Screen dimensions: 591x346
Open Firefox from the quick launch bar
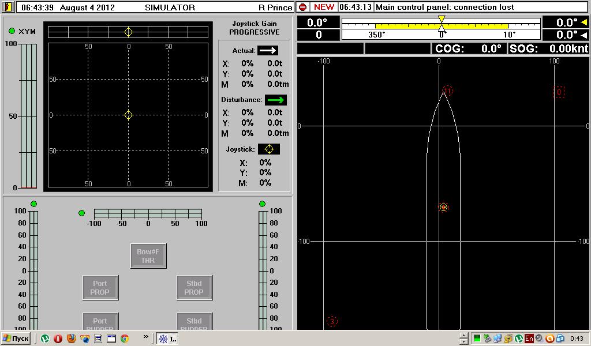tap(72, 339)
